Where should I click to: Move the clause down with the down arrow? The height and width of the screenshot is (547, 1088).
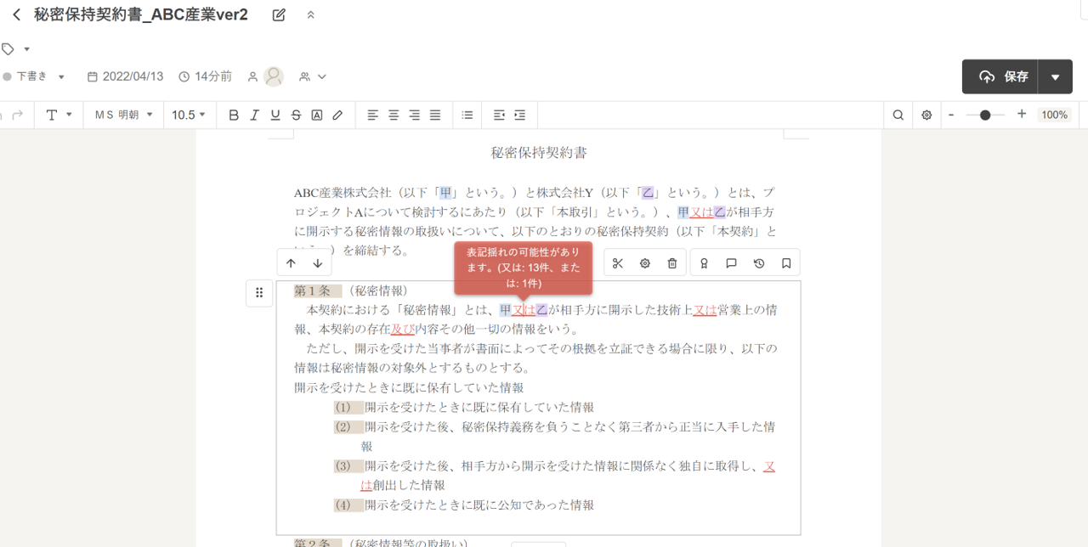point(317,263)
